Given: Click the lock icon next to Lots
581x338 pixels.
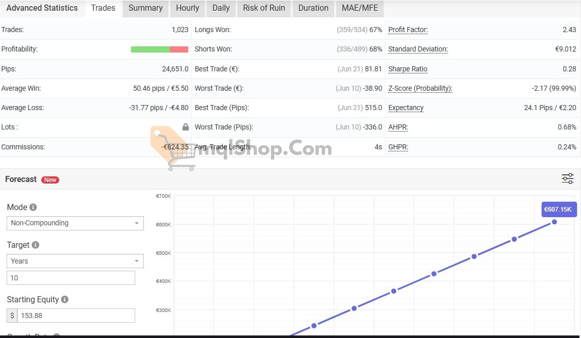Looking at the screenshot, I should (x=185, y=127).
